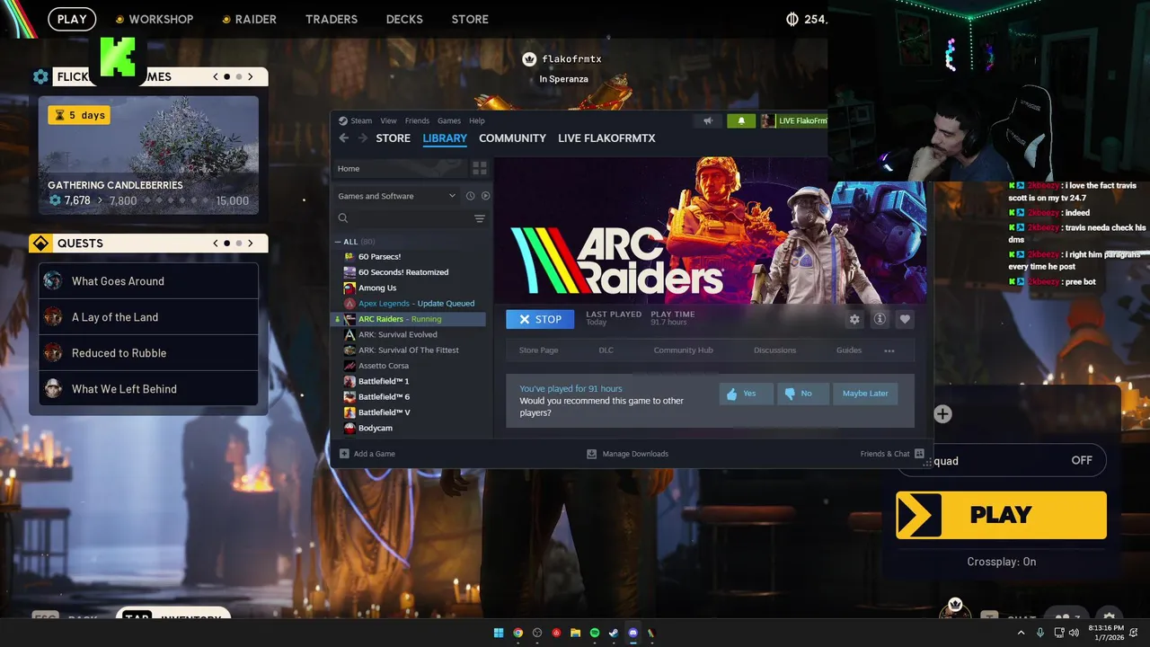Click the plus icon above Fill Squad
Screen dimensions: 1150x647
point(942,414)
